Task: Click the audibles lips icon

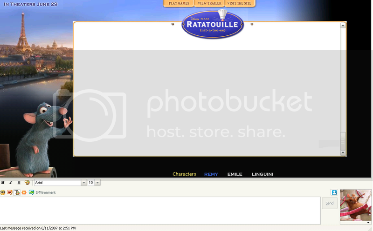Action: (x=10, y=192)
